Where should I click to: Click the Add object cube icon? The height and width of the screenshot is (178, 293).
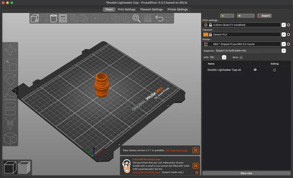tap(35, 18)
